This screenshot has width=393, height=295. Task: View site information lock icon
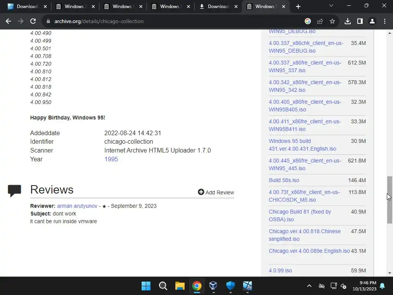click(x=48, y=22)
